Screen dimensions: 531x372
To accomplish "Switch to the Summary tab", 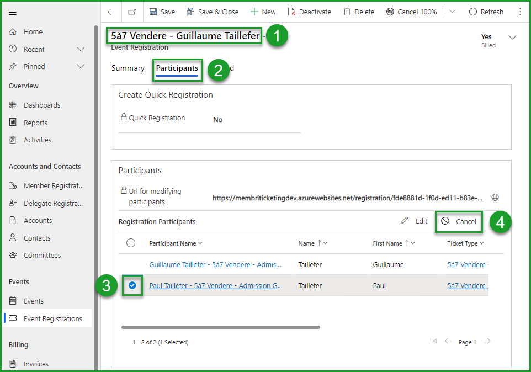I will tap(128, 68).
